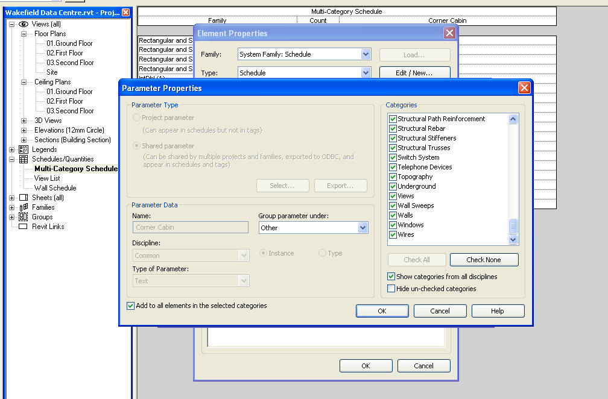Expand the Sections (Building Section) node
The image size is (608, 399).
24,140
